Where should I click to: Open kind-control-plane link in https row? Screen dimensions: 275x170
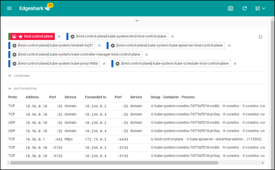pos(169,139)
